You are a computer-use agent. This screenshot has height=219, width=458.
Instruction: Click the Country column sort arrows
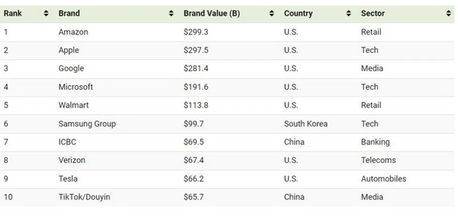(349, 14)
